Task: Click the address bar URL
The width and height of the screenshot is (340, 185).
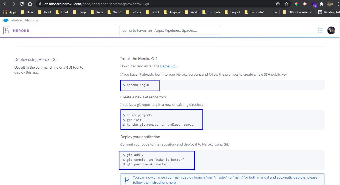Action: tap(97, 4)
